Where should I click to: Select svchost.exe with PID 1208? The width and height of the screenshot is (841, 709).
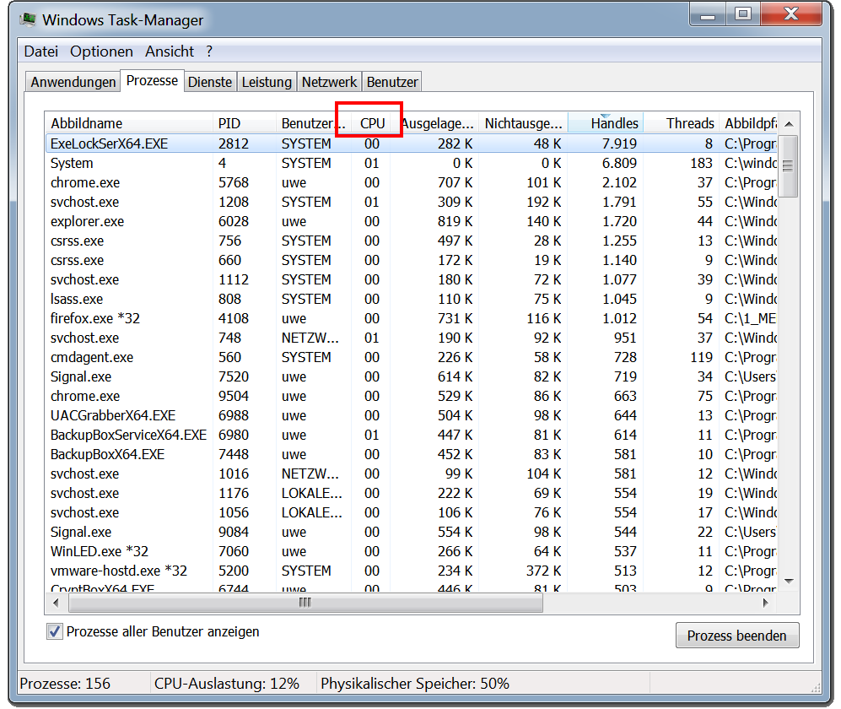coord(411,202)
